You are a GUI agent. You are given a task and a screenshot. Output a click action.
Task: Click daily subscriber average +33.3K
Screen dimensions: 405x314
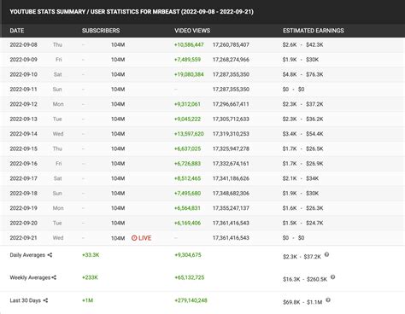click(x=91, y=255)
